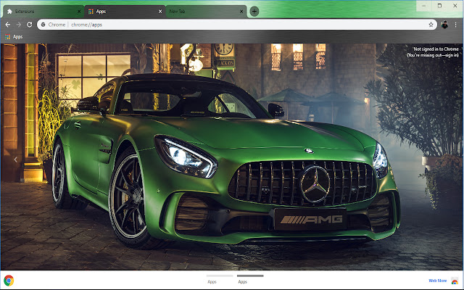Select the Apps browser tab

click(x=125, y=12)
